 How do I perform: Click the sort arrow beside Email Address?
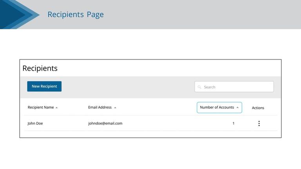(115, 108)
